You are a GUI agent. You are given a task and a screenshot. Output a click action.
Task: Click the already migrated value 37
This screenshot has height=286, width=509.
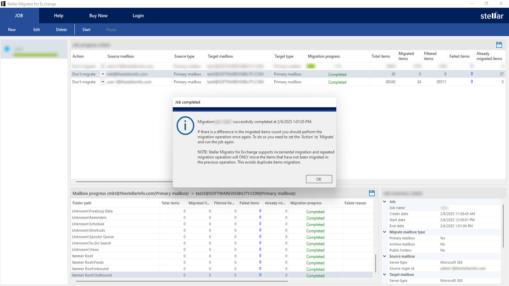point(502,74)
